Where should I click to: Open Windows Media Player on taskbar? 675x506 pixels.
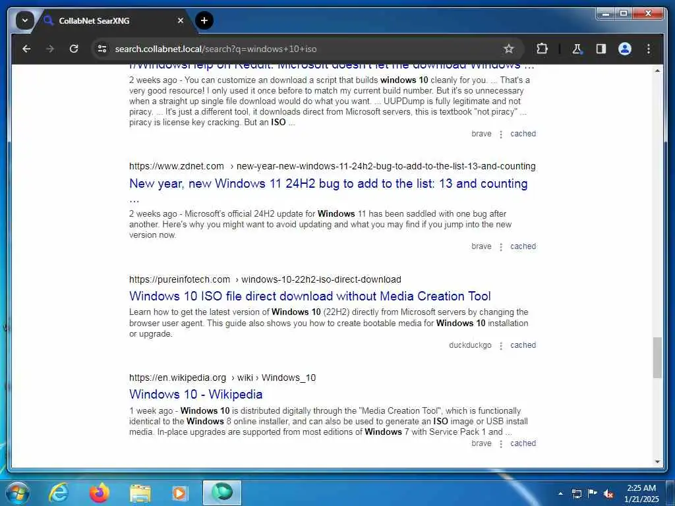coord(180,493)
